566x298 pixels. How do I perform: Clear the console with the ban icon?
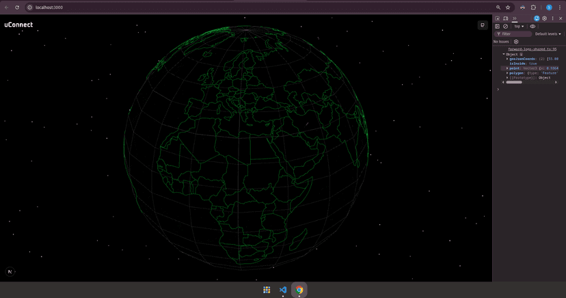506,26
